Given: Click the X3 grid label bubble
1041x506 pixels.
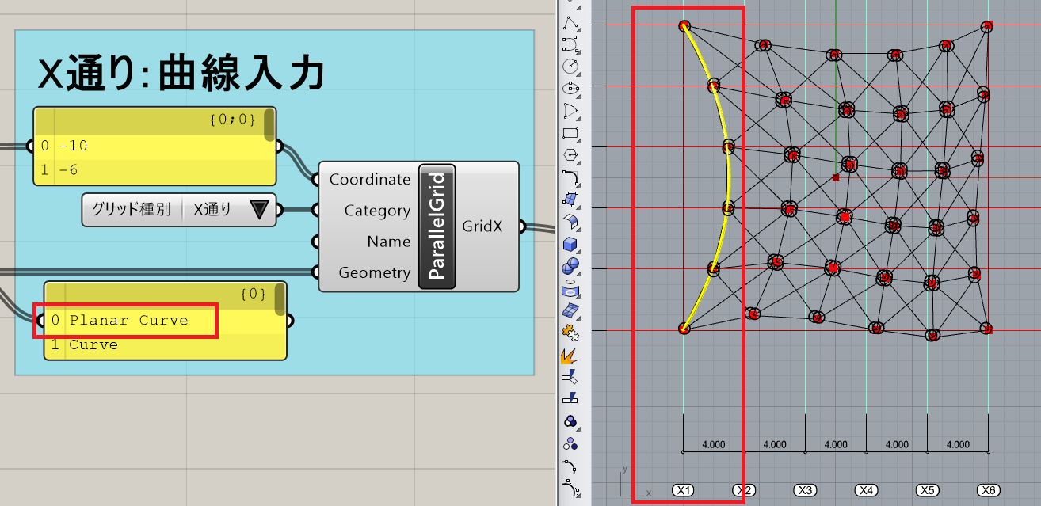Looking at the screenshot, I should (805, 490).
